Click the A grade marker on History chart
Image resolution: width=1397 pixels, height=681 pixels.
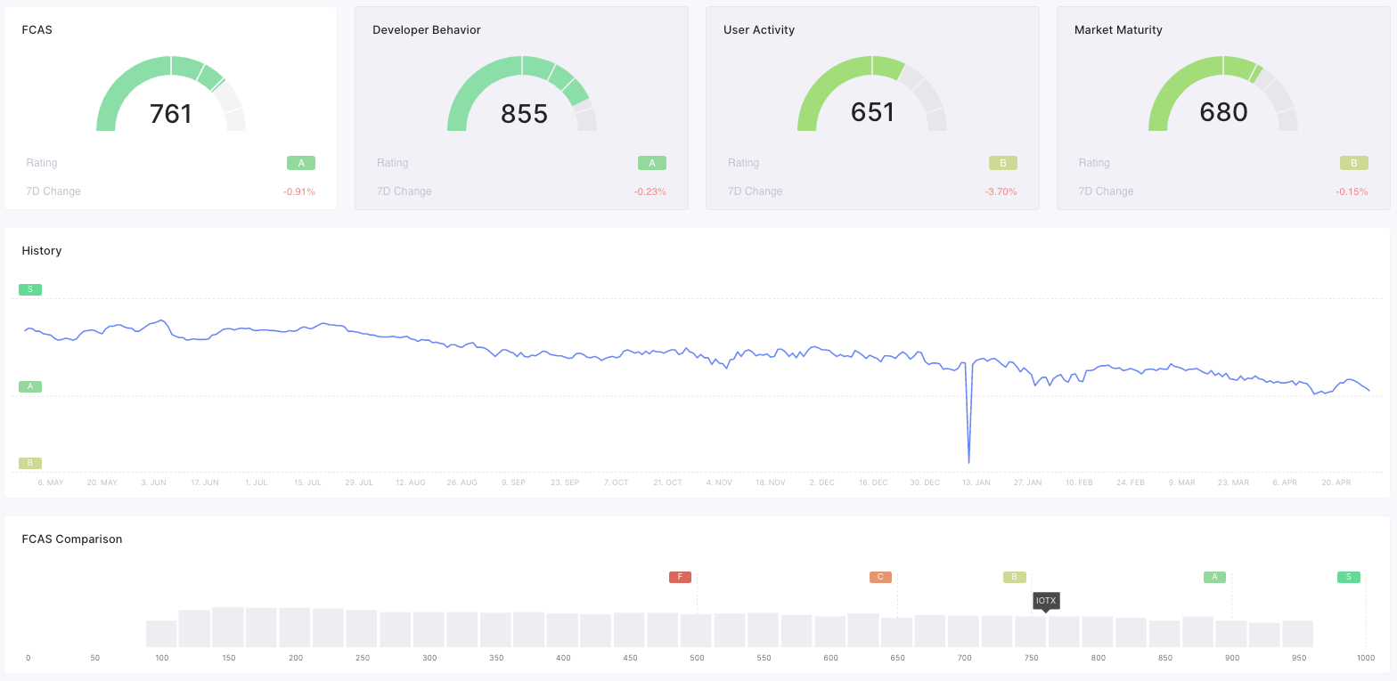[30, 386]
